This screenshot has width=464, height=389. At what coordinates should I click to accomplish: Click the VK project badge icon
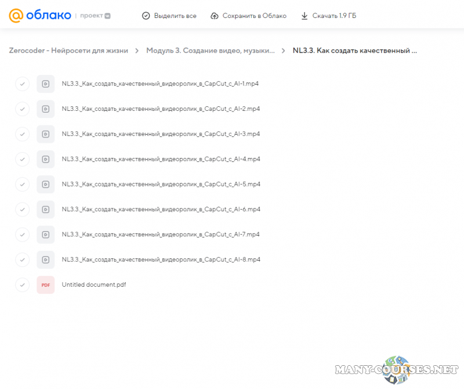tap(107, 16)
